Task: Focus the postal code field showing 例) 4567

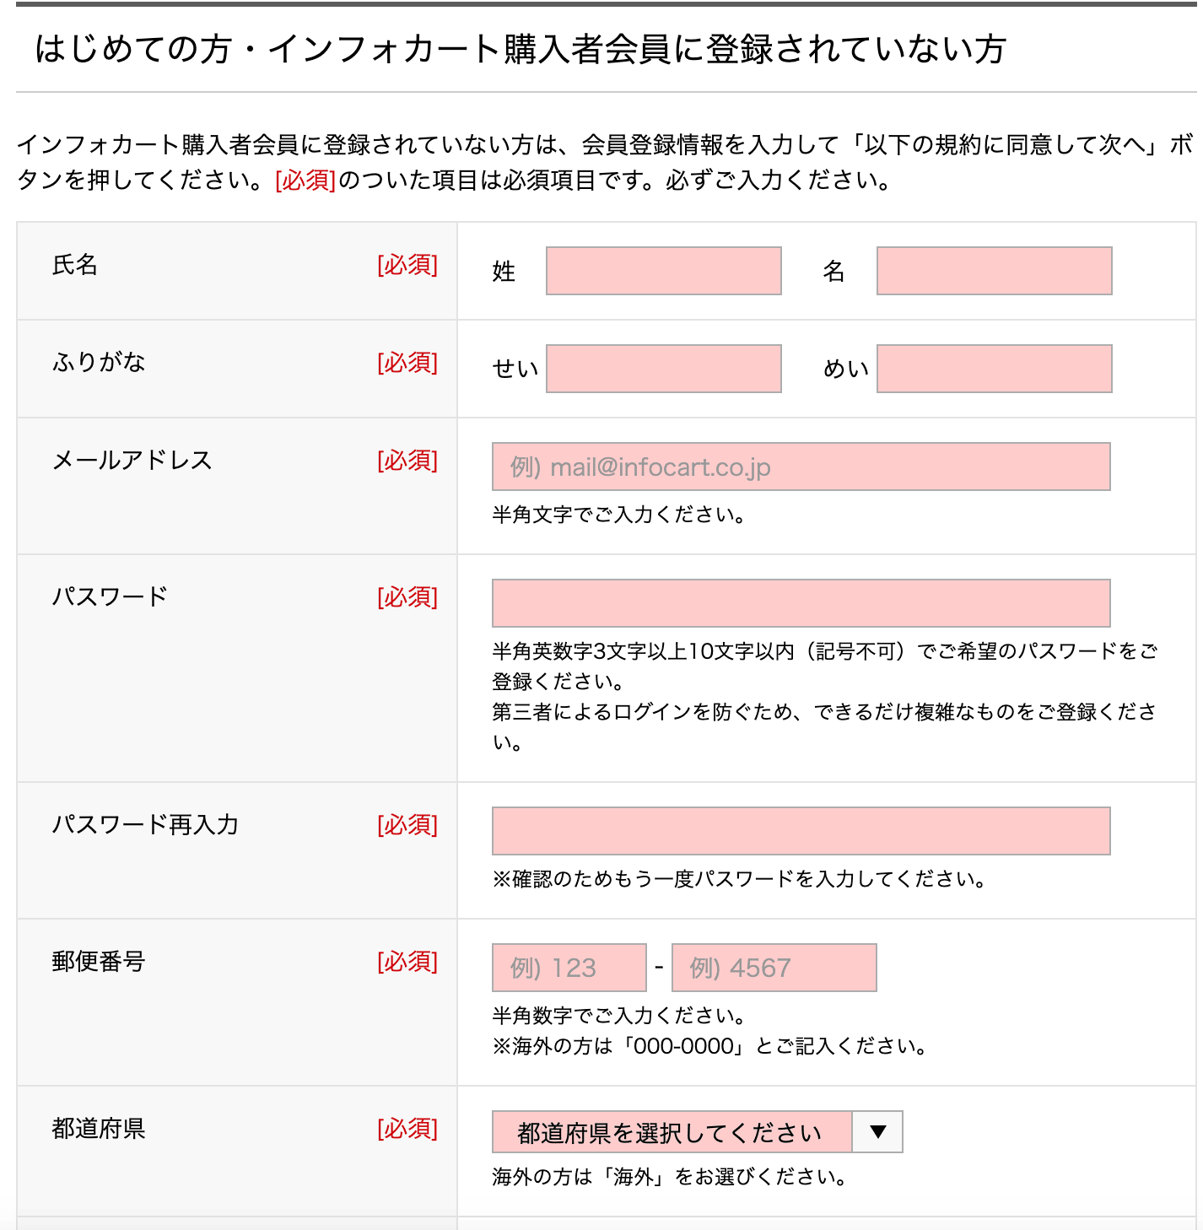Action: tap(774, 968)
